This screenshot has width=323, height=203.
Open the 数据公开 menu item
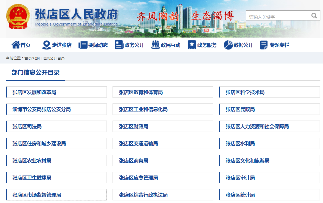pyautogui.click(x=243, y=45)
